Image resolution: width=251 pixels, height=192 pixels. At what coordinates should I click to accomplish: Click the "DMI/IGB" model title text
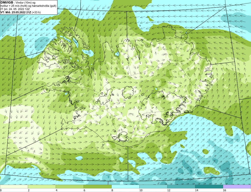[7, 3]
